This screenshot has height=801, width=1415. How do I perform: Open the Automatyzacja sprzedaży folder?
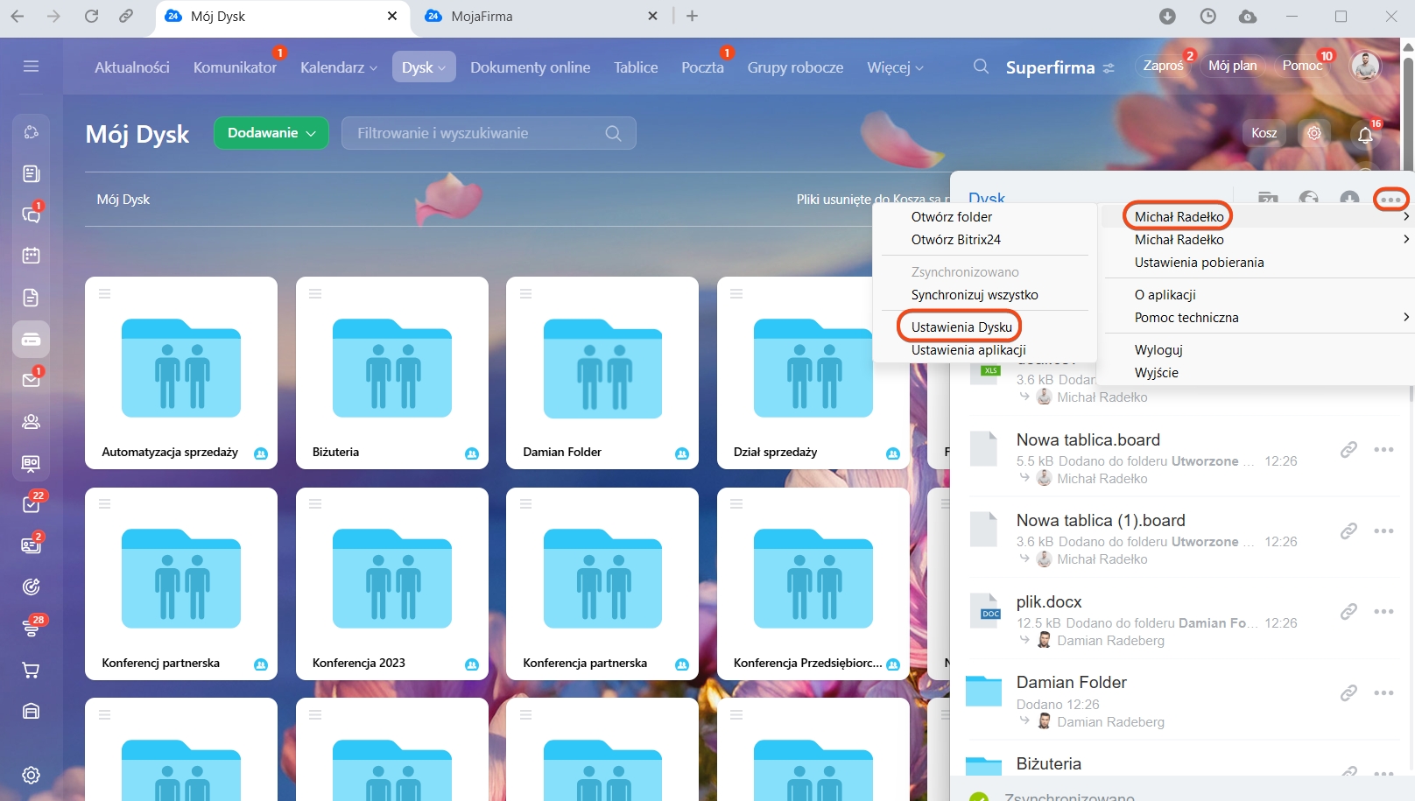pyautogui.click(x=181, y=373)
